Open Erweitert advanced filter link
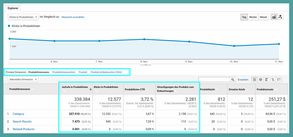 (243, 80)
